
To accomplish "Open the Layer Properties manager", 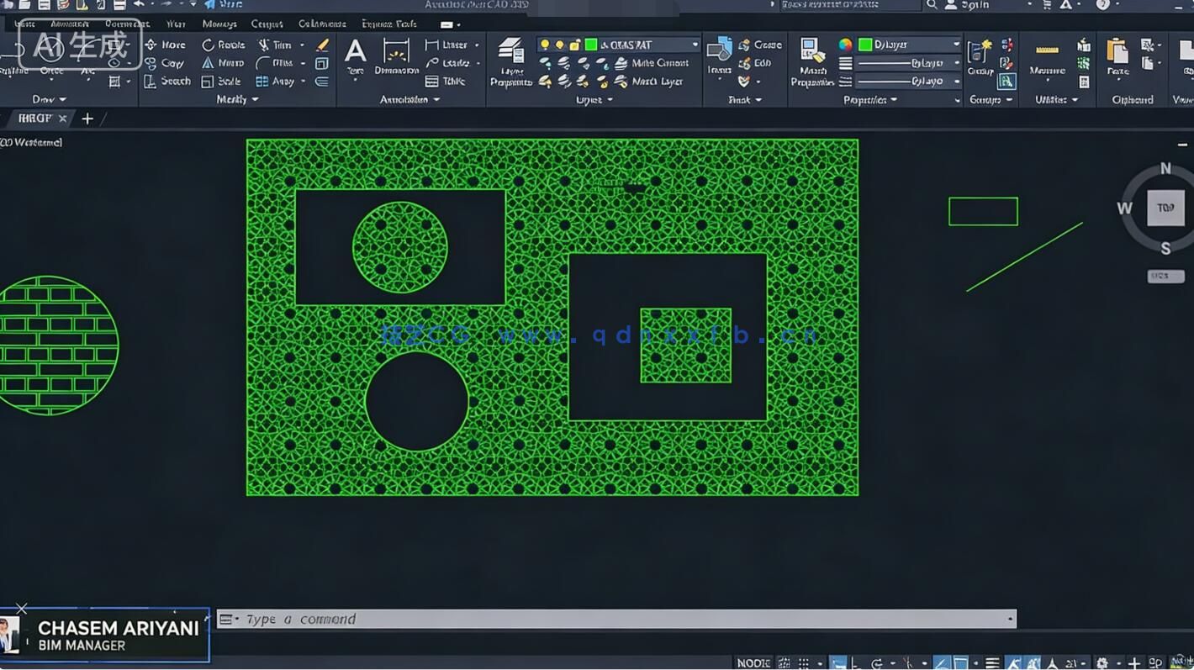I will [x=510, y=61].
